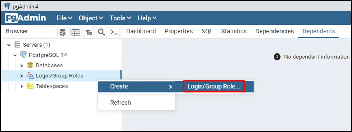Switch to the Dashboard tab

click(141, 31)
